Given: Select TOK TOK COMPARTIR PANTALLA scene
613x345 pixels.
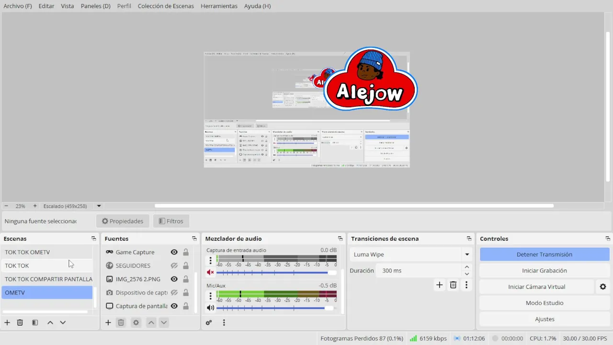Looking at the screenshot, I should click(x=47, y=279).
